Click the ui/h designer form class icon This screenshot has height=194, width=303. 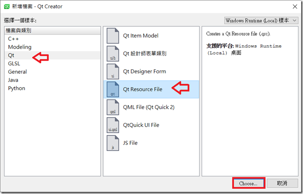point(113,54)
